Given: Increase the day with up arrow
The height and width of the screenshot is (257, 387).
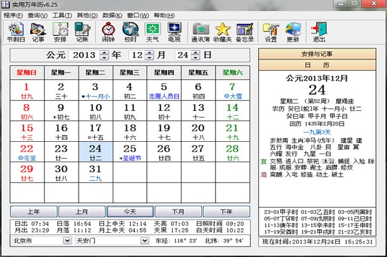Looking at the screenshot, I should [x=195, y=53].
